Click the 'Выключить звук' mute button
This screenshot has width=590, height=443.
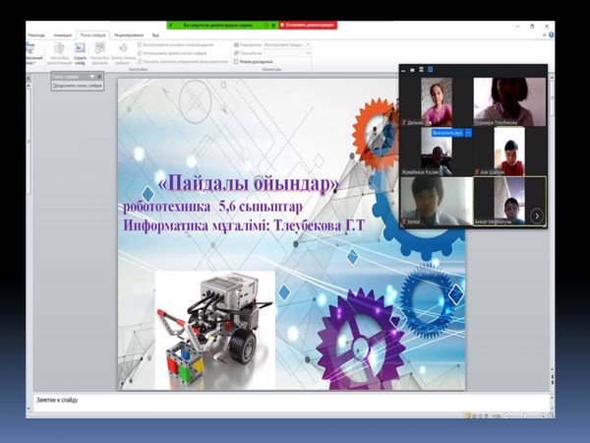pyautogui.click(x=446, y=132)
